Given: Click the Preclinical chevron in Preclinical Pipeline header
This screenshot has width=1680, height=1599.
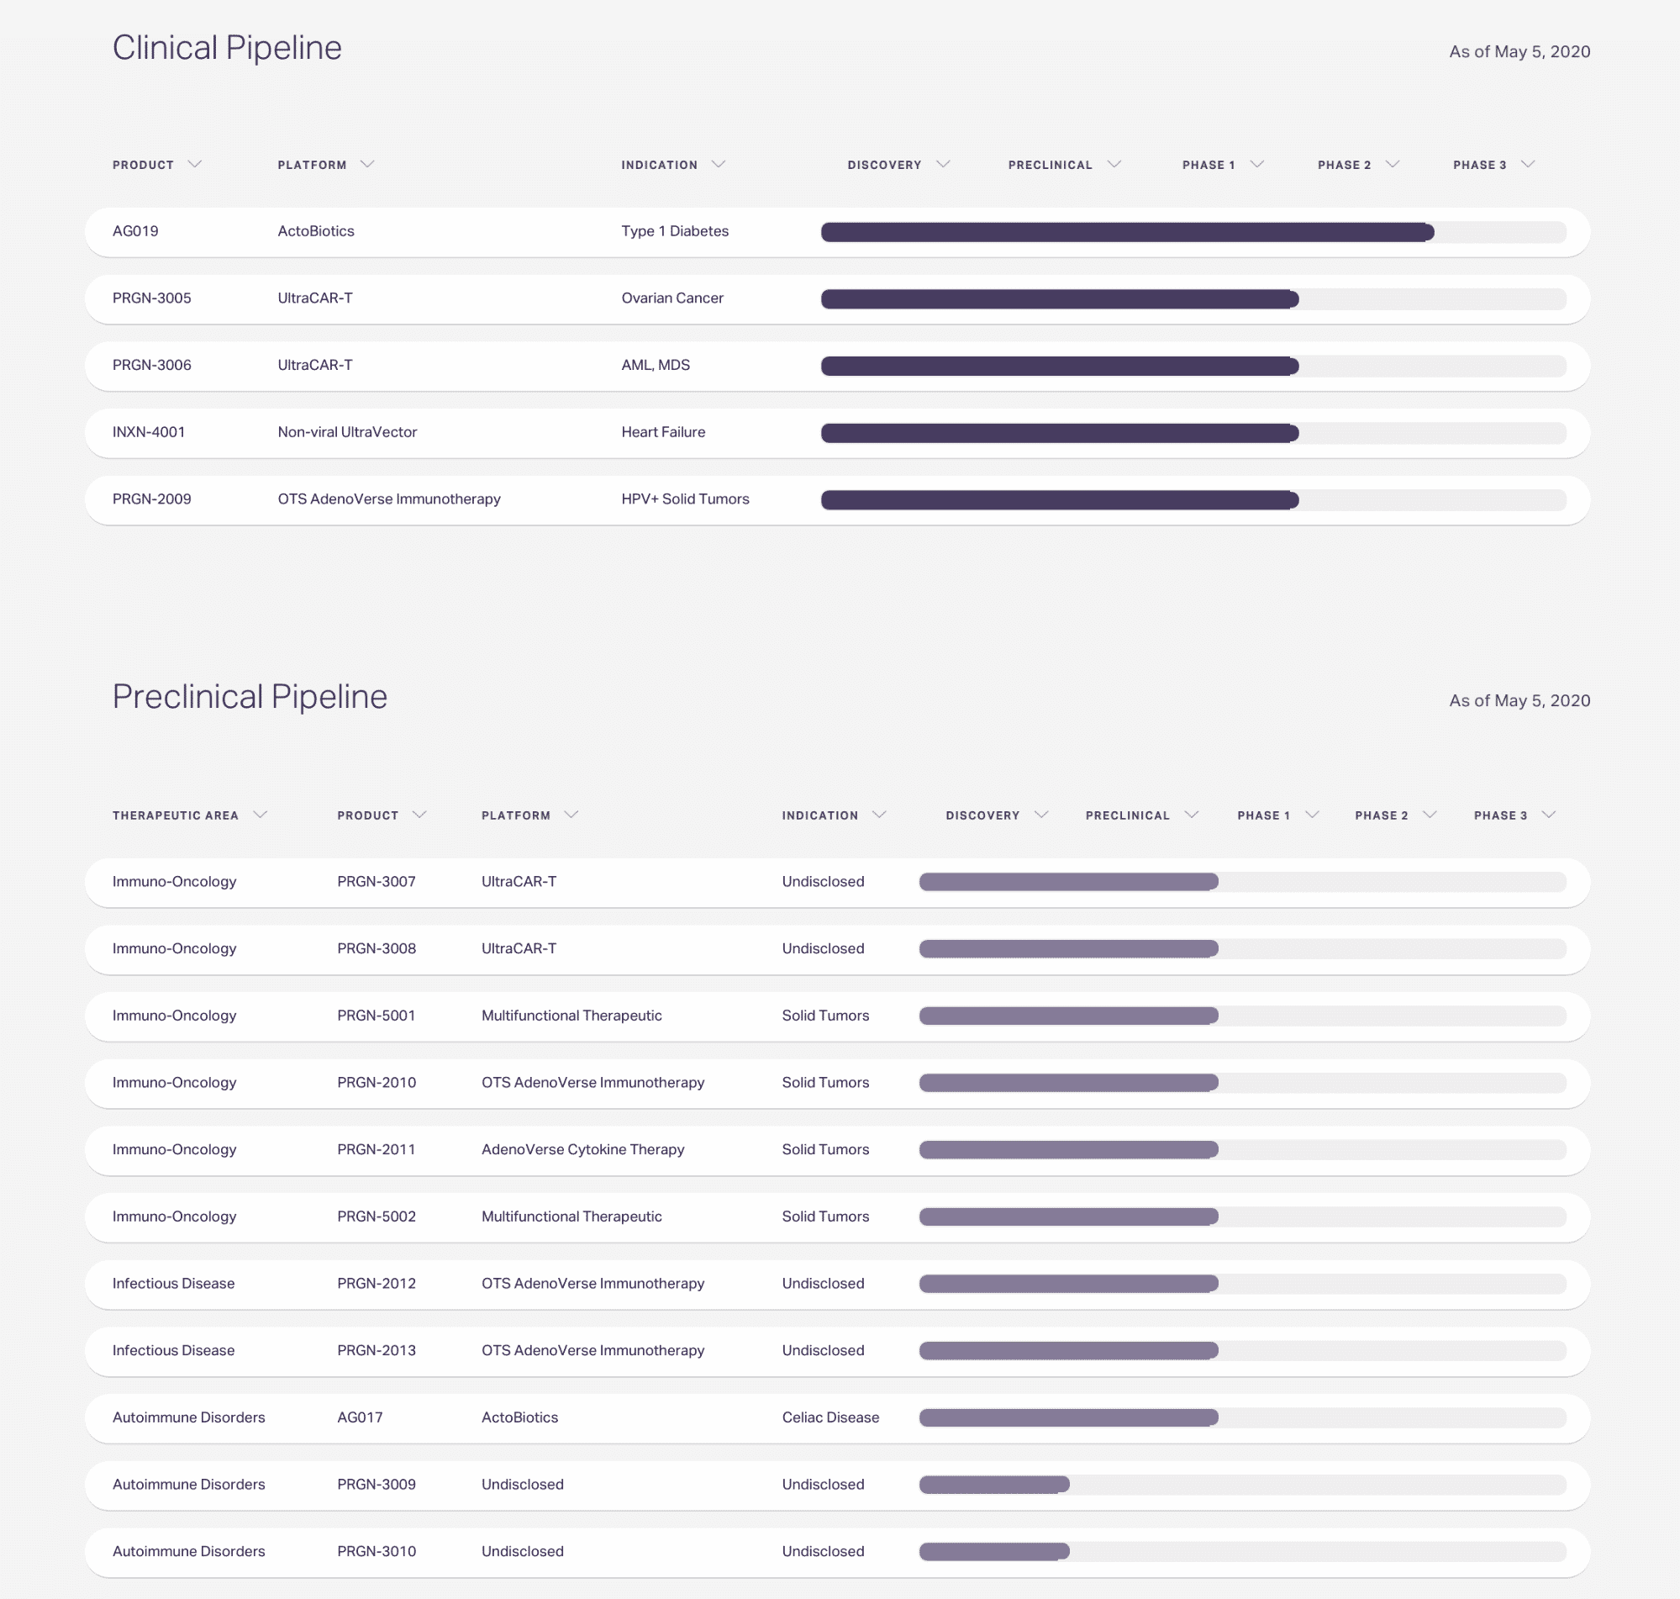Looking at the screenshot, I should pos(1192,815).
